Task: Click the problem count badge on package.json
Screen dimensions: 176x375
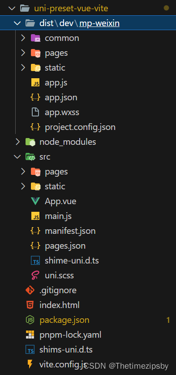Action: coord(168,320)
